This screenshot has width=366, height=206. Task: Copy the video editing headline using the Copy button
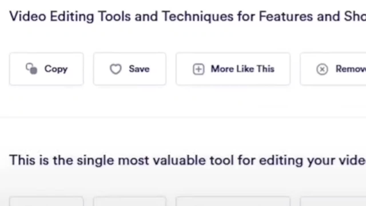[x=46, y=69]
